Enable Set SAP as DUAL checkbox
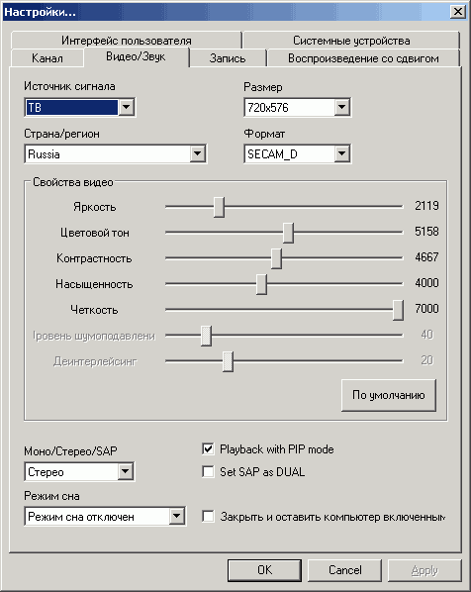This screenshot has height=592, width=471. coord(208,471)
